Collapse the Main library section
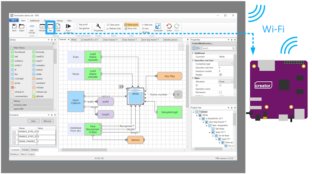The image size is (312, 174). click(11, 48)
